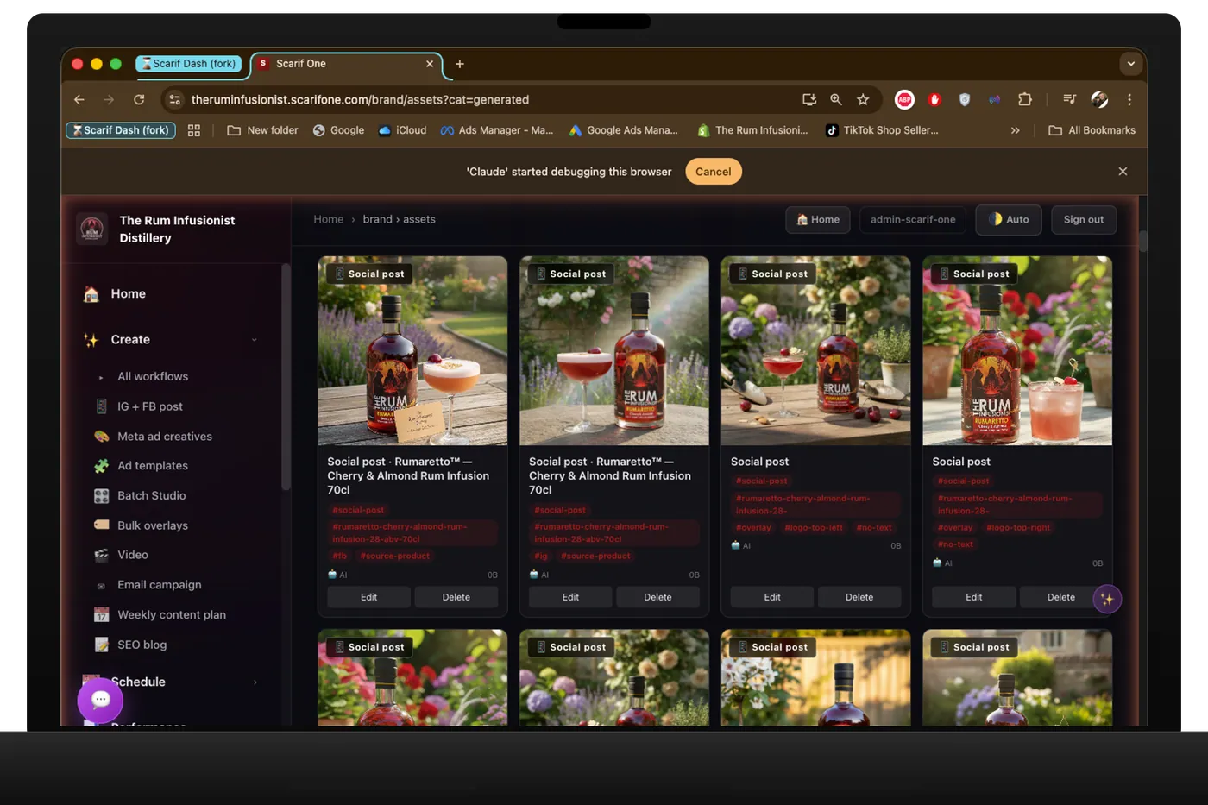Open thumbnail of bottle with cocktail and gift tag
The height and width of the screenshot is (805, 1208).
pos(412,351)
